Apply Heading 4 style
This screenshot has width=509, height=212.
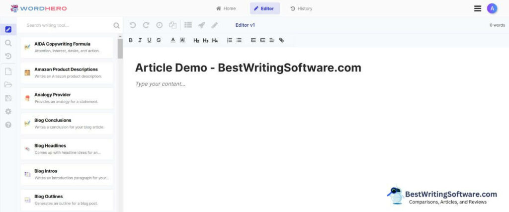(x=215, y=41)
